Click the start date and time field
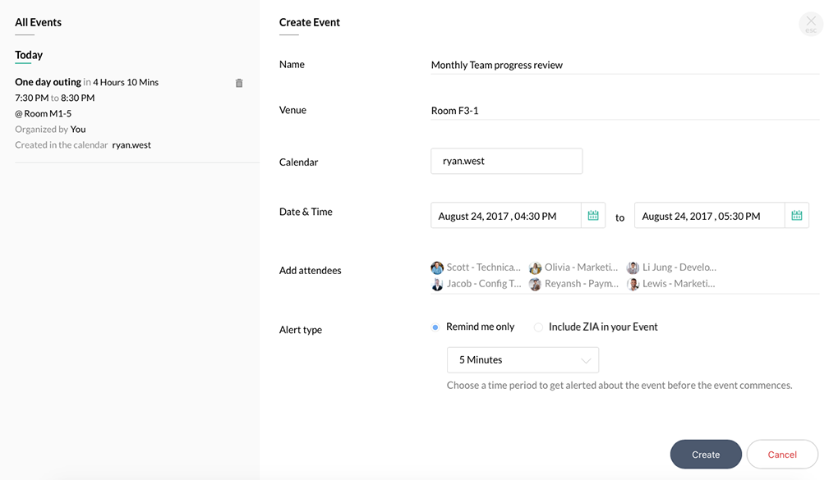Screen dimensions: 838x480 [x=505, y=216]
